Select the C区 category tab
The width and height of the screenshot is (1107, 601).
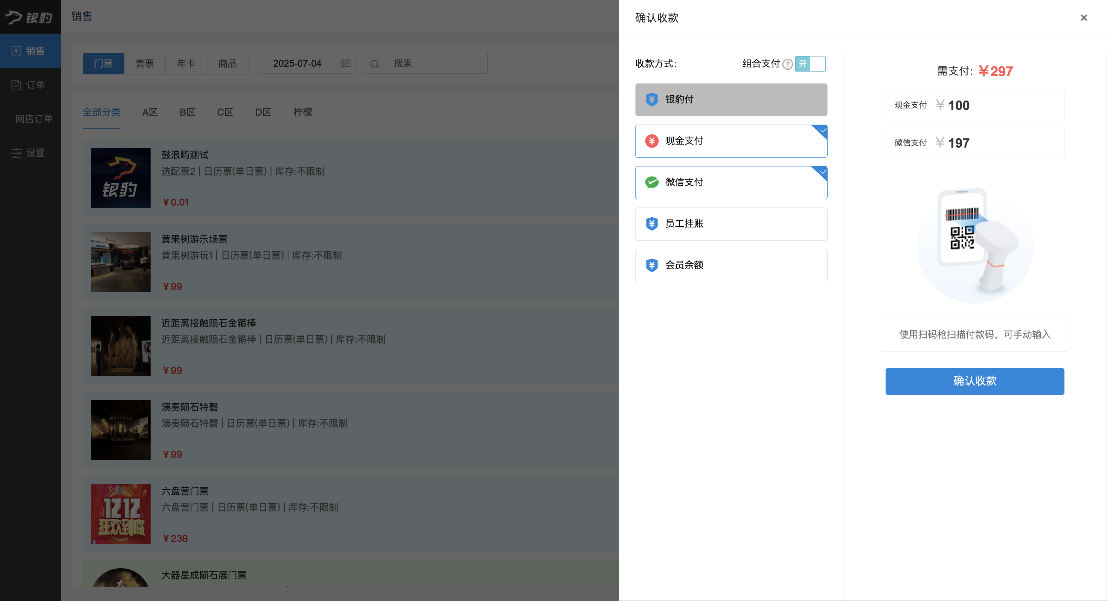point(225,112)
